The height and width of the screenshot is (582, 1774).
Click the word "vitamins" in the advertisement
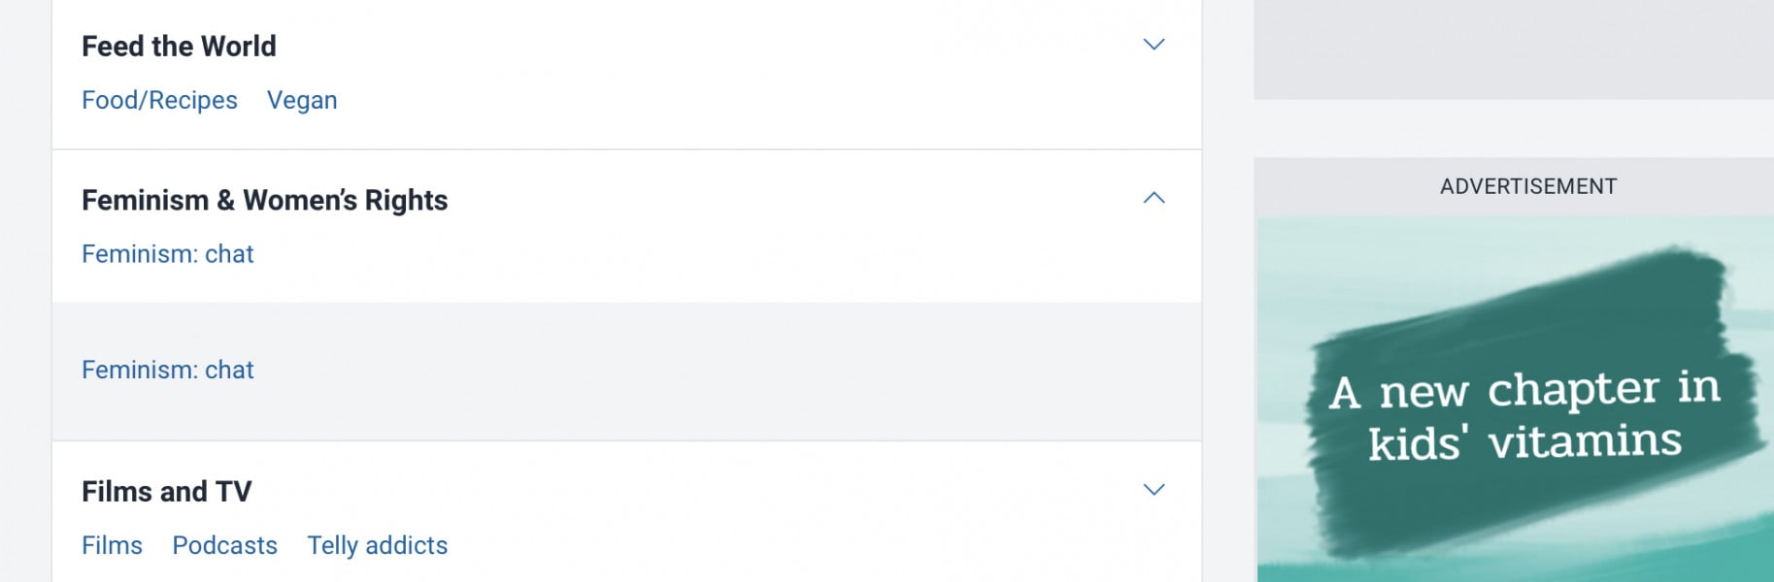pos(1585,442)
